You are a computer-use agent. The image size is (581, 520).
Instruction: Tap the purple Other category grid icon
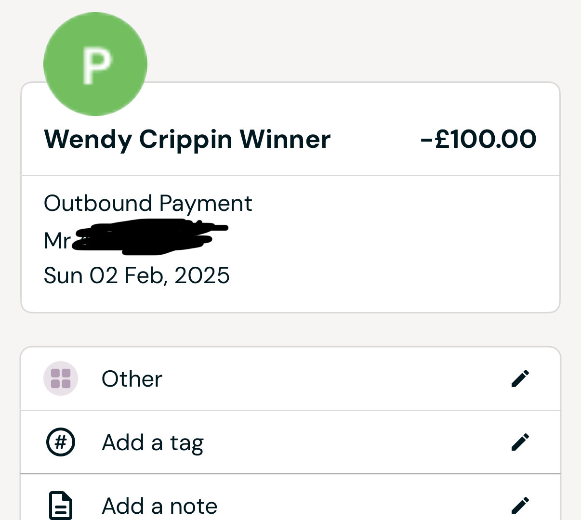point(61,378)
